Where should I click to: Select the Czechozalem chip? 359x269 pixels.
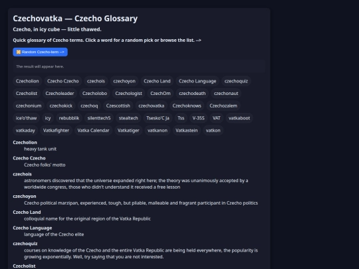(x=223, y=106)
